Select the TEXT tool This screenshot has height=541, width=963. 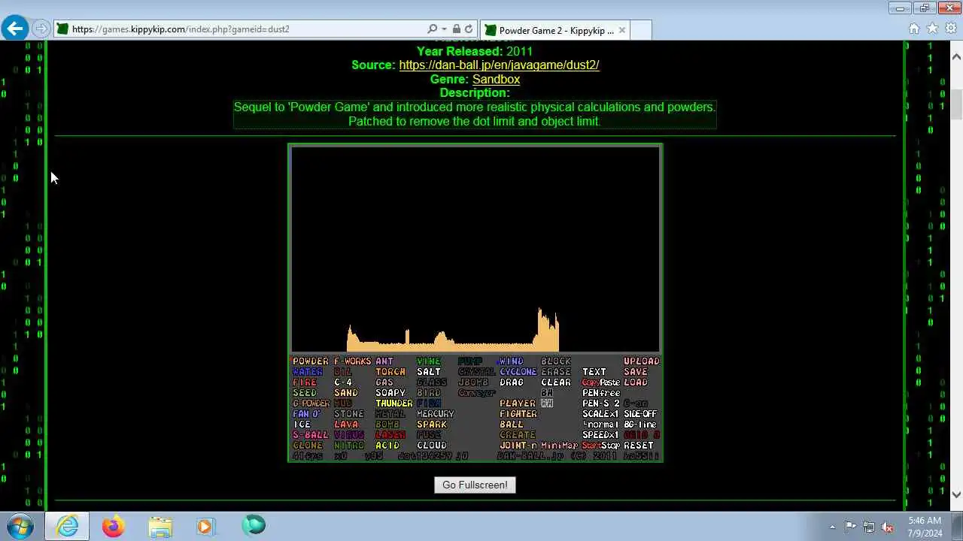[x=594, y=372]
